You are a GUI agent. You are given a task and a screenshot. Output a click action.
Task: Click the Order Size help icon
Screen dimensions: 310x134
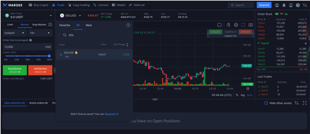(x=31, y=40)
